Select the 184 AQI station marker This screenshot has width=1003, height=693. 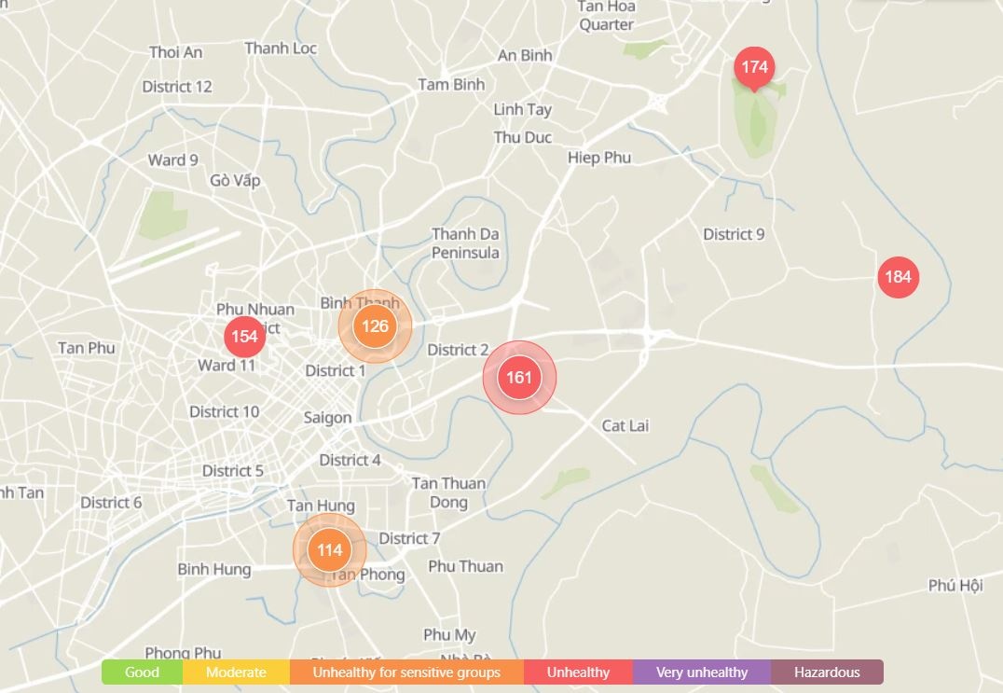(898, 277)
